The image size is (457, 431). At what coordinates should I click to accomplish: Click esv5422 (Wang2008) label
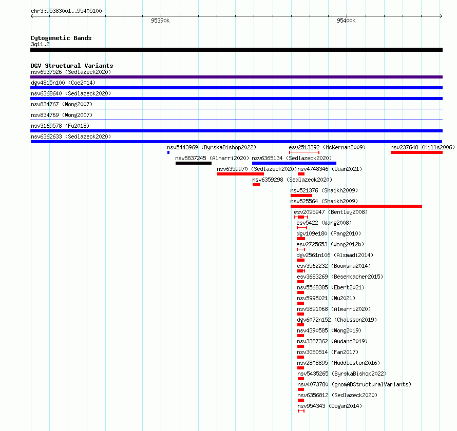pos(324,223)
